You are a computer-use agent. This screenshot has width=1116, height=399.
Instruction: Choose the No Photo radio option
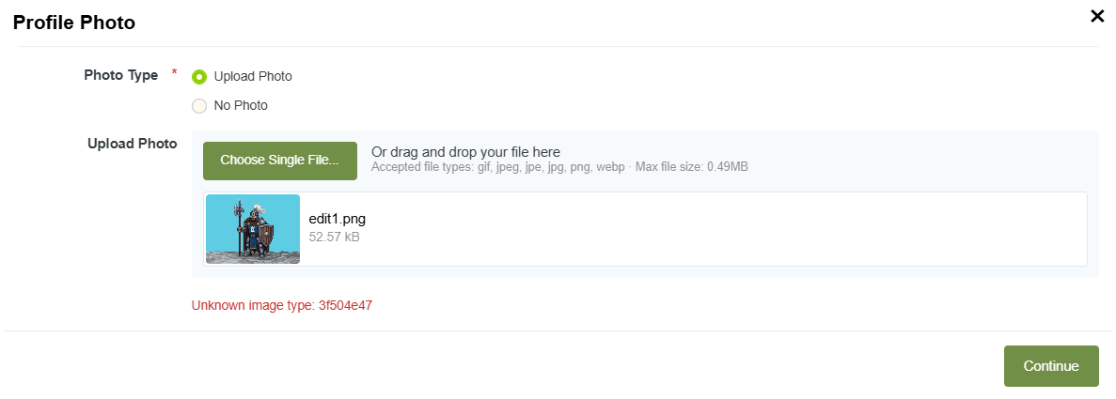click(x=199, y=106)
